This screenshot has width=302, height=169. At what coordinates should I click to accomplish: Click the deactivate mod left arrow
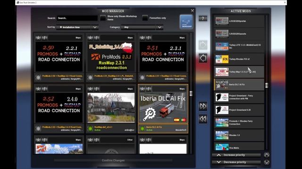click(x=203, y=58)
